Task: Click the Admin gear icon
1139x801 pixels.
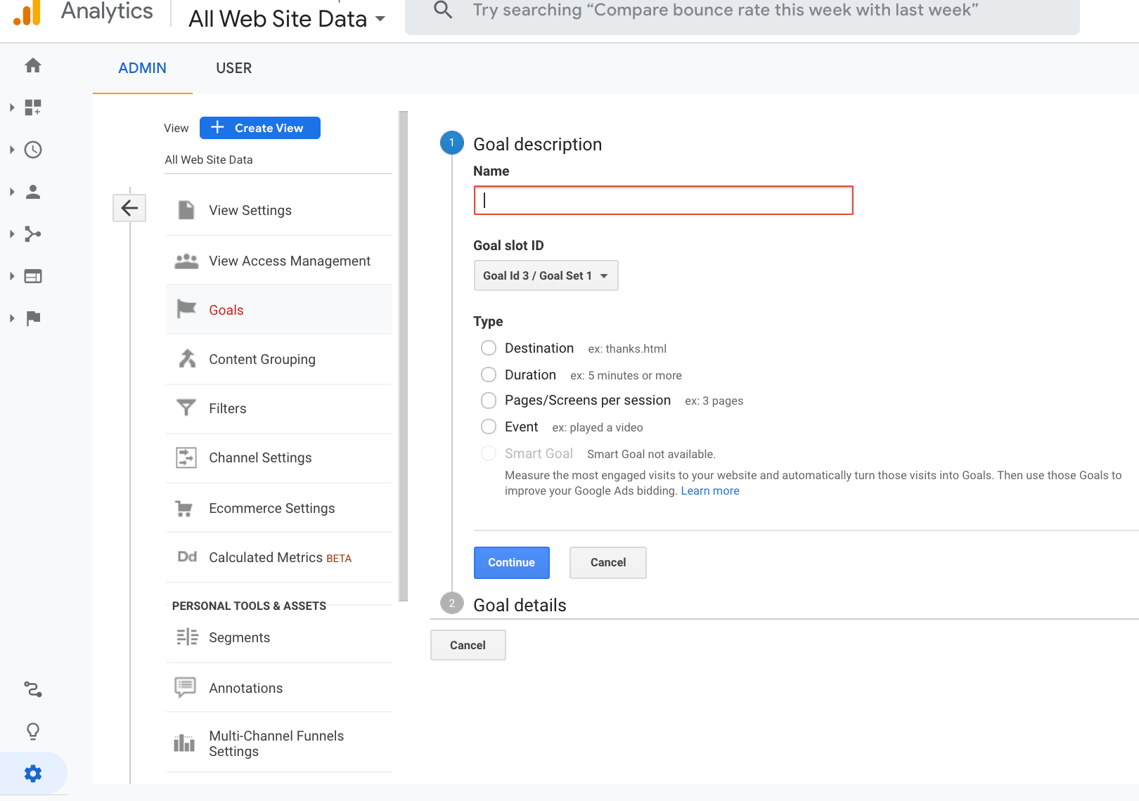Action: tap(33, 774)
